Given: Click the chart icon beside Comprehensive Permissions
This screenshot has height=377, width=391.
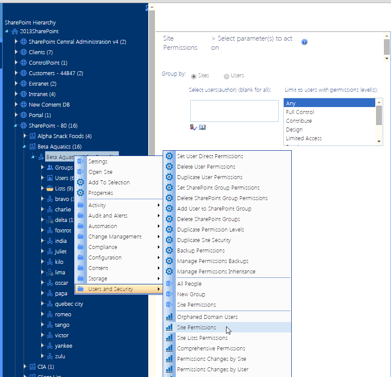Looking at the screenshot, I should tap(169, 348).
